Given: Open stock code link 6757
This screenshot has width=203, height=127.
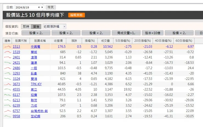Looking at the screenshot, I should click(x=16, y=111).
